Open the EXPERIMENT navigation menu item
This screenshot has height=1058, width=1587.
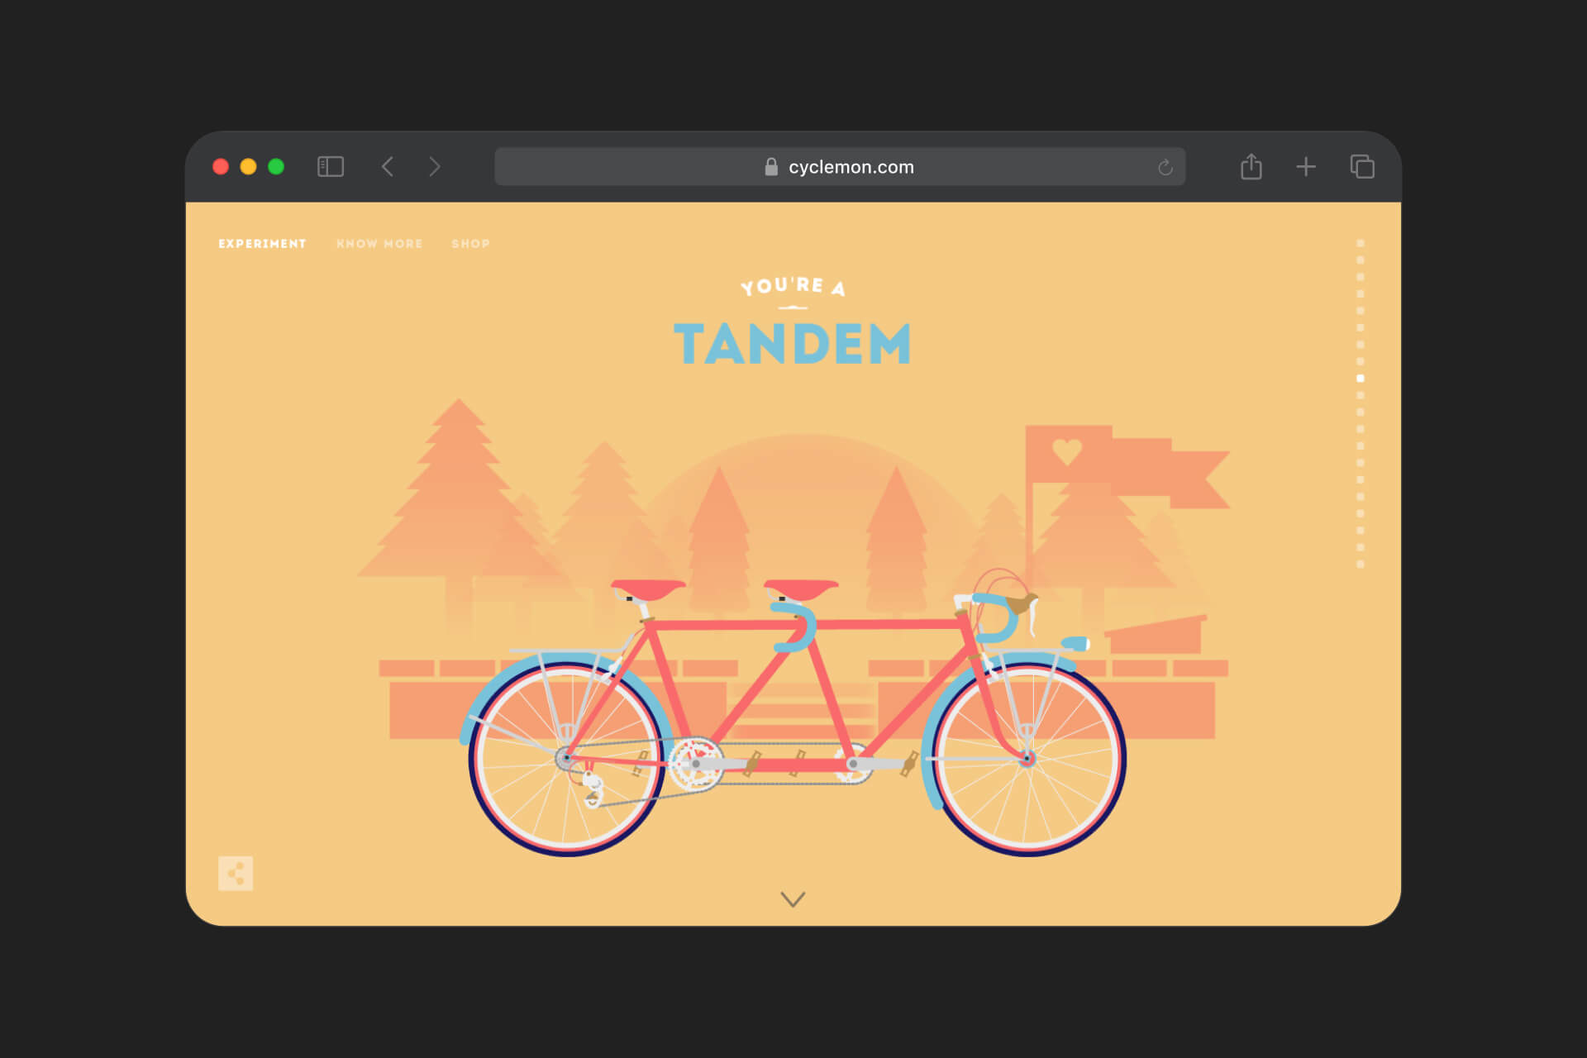point(262,243)
